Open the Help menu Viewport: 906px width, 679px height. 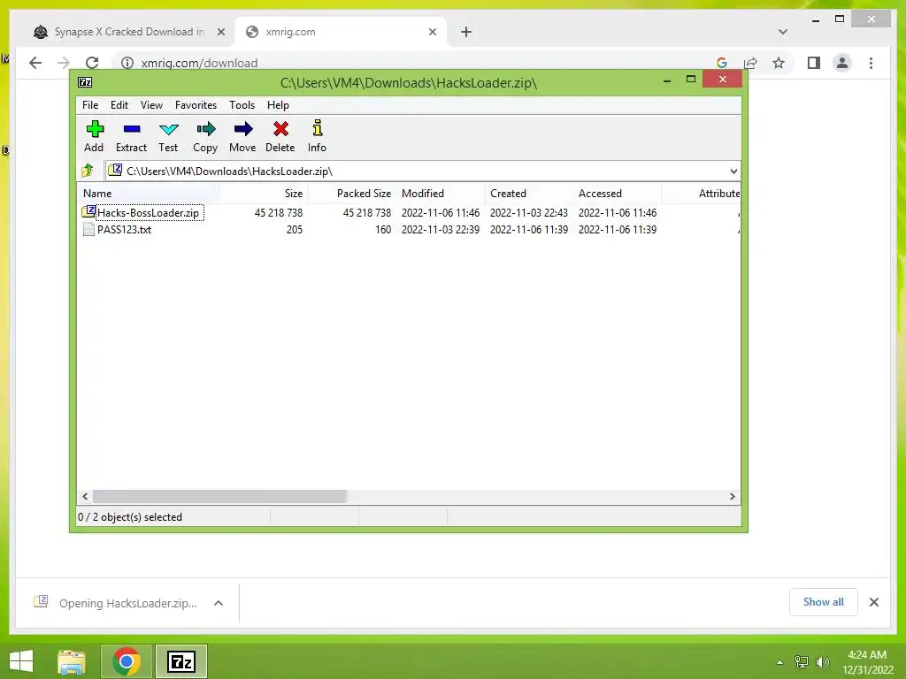[x=278, y=105]
